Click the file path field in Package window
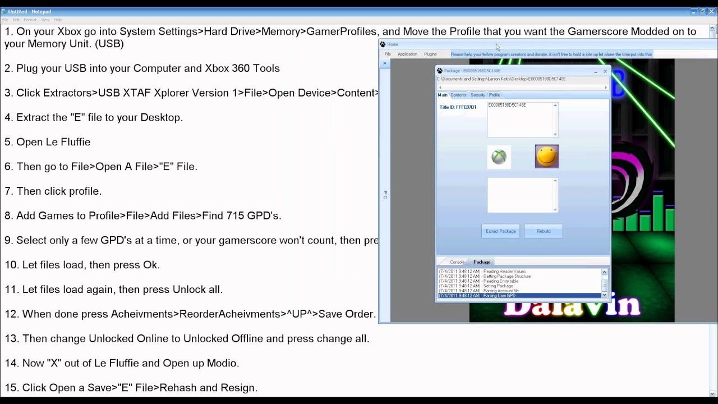718x404 pixels. [522, 79]
